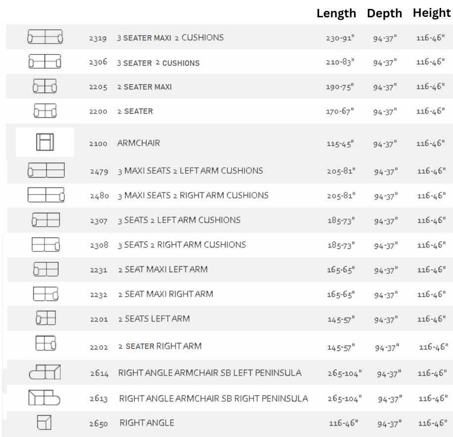Click the Right Peninsula sofa diagram
The width and height of the screenshot is (453, 437).
[44, 397]
